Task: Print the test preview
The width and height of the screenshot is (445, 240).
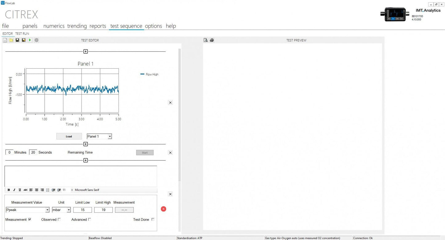Action: [x=212, y=40]
